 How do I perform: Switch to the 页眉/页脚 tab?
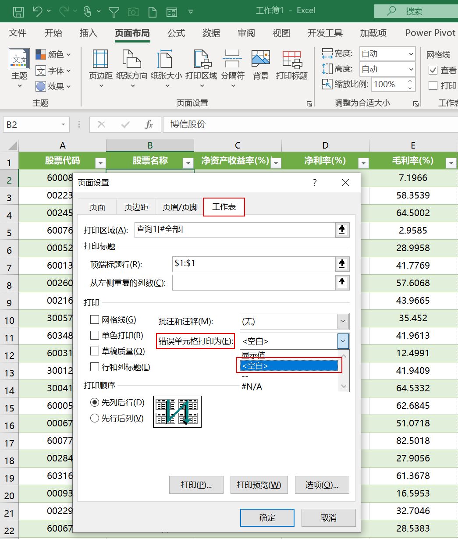179,207
